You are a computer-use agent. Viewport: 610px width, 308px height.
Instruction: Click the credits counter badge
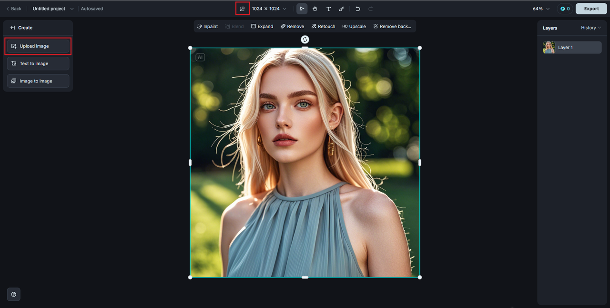point(565,9)
